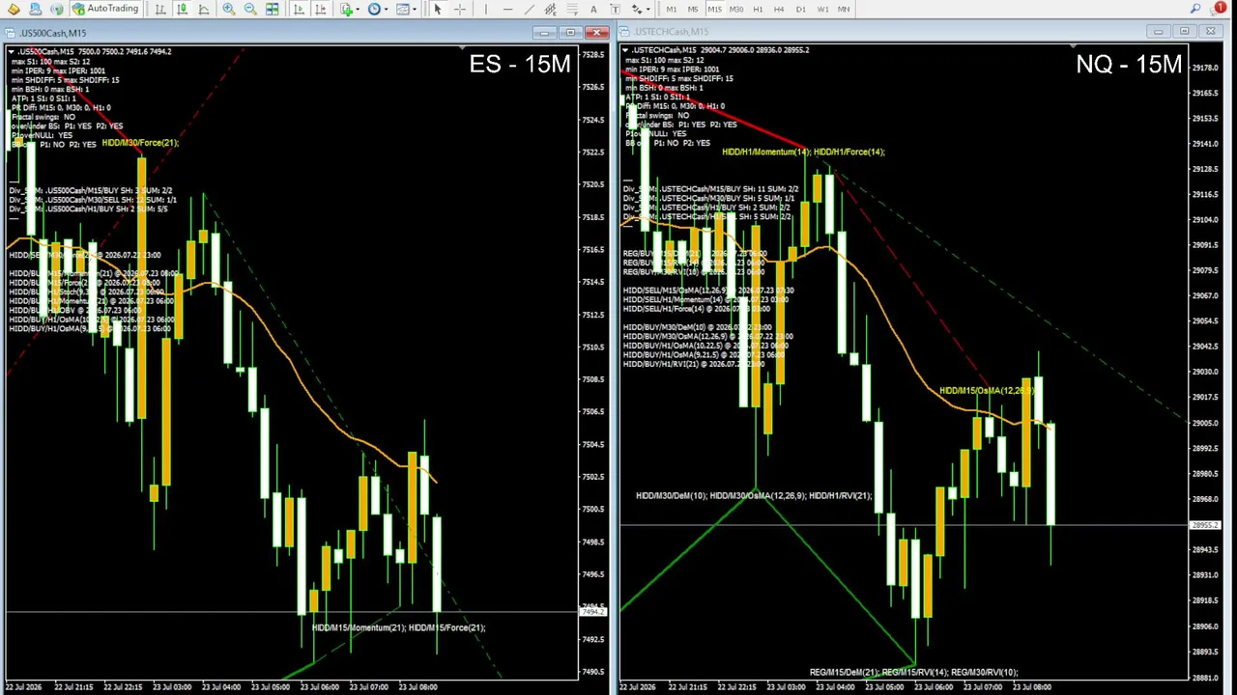Select the horizontal line tool

[507, 9]
